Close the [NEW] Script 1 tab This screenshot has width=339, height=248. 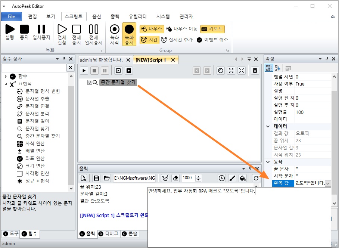tap(173, 60)
